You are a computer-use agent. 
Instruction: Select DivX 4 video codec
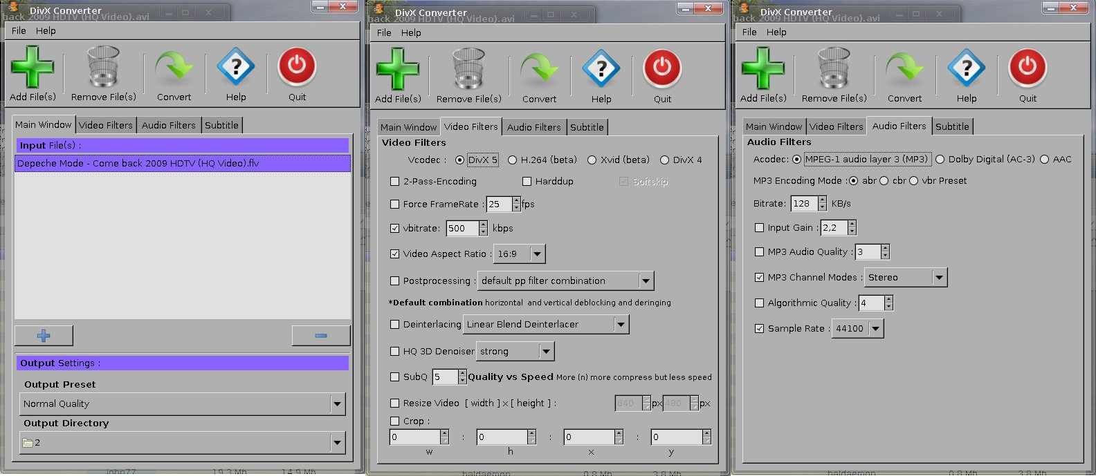(665, 160)
